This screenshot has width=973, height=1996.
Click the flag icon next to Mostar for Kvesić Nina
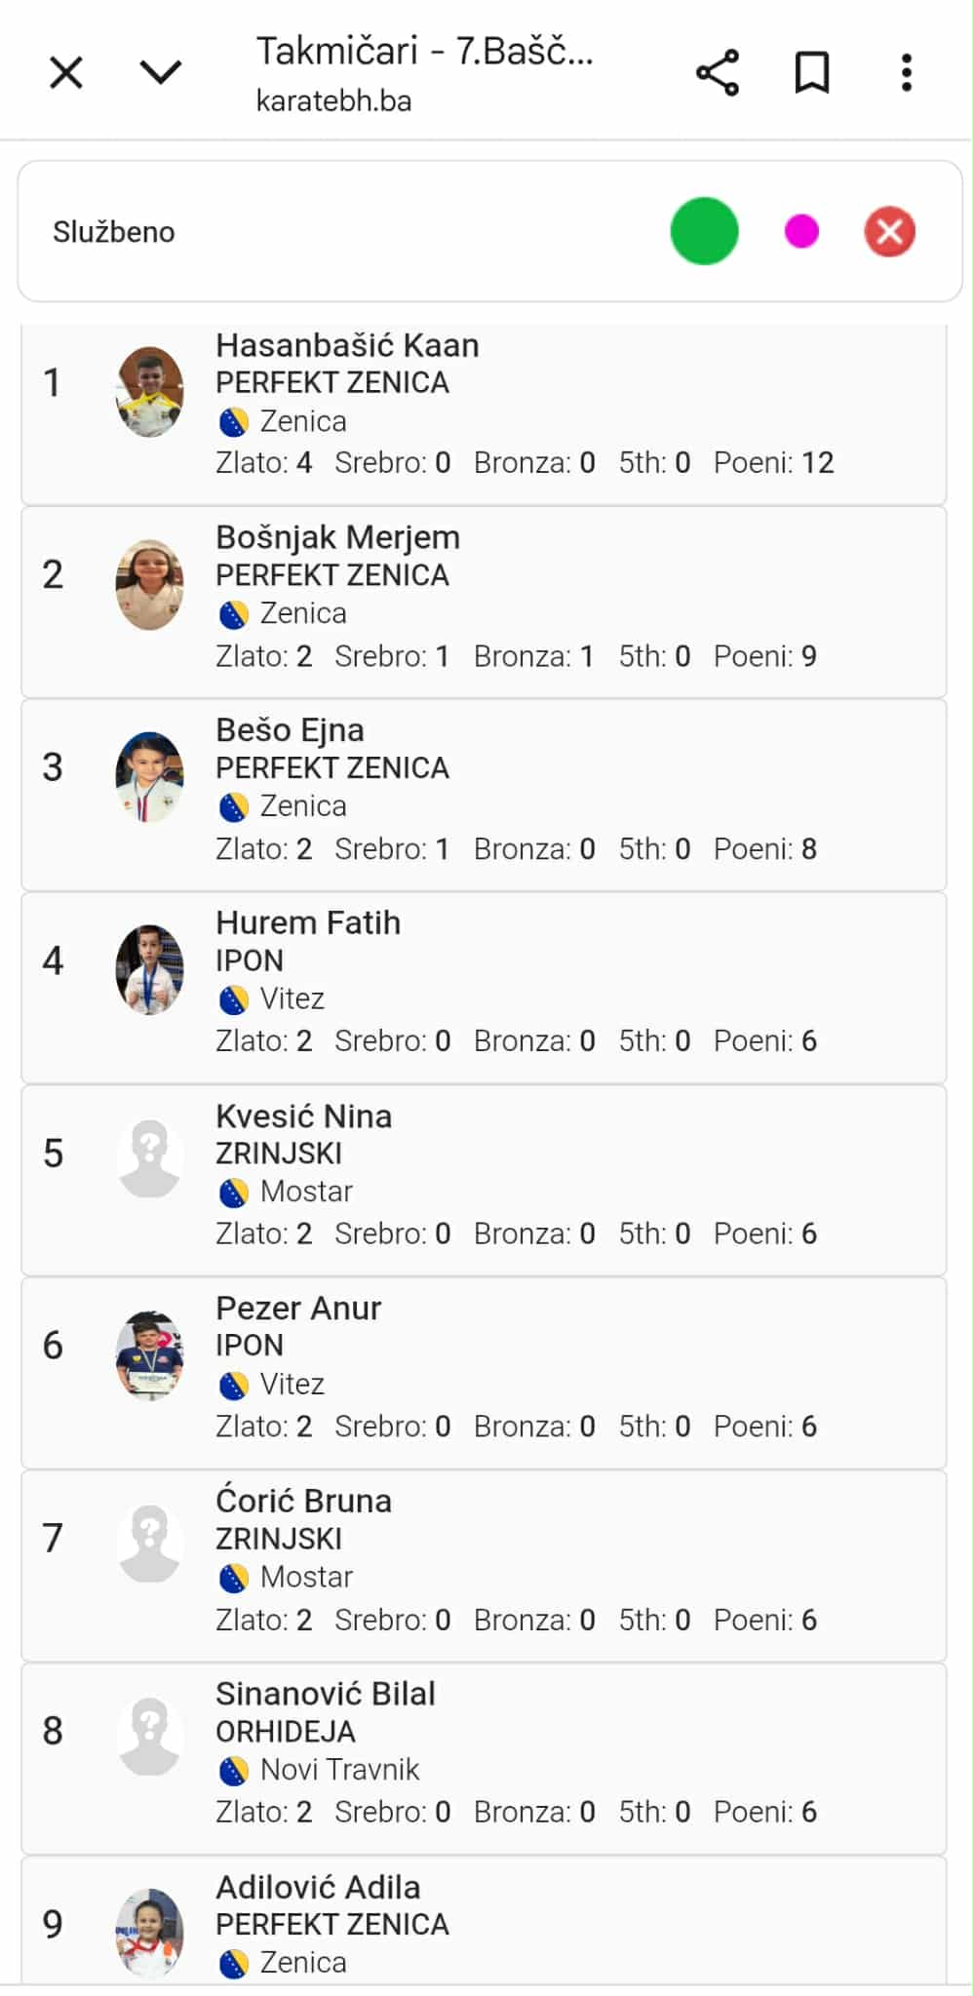(x=233, y=1193)
